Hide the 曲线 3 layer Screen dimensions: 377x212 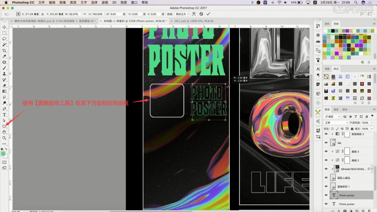pyautogui.click(x=326, y=151)
